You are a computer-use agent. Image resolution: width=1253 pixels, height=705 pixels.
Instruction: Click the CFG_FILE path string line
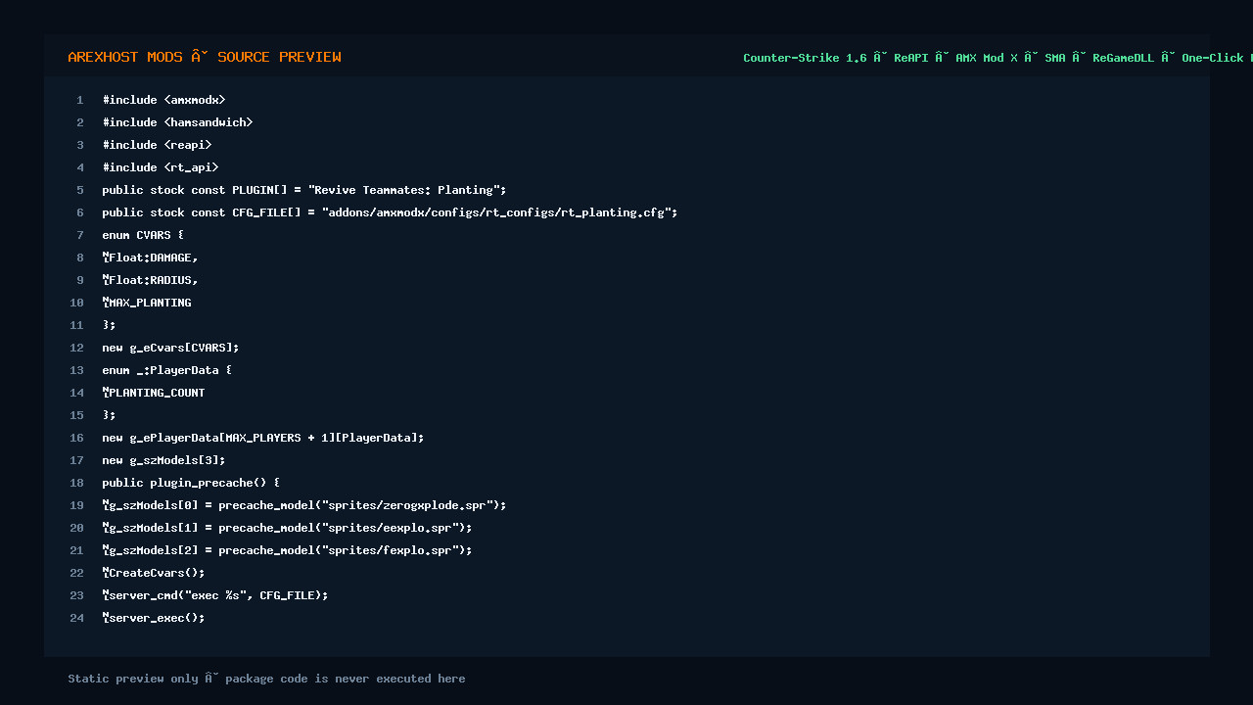pos(390,212)
